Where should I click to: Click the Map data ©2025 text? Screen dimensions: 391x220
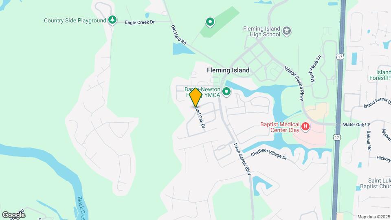(x=374, y=217)
